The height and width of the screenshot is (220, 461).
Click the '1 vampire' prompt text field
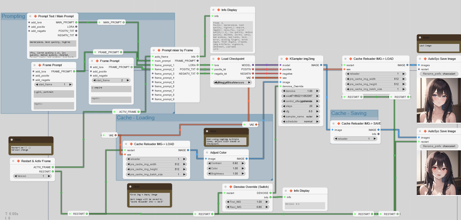pyautogui.click(x=111, y=89)
